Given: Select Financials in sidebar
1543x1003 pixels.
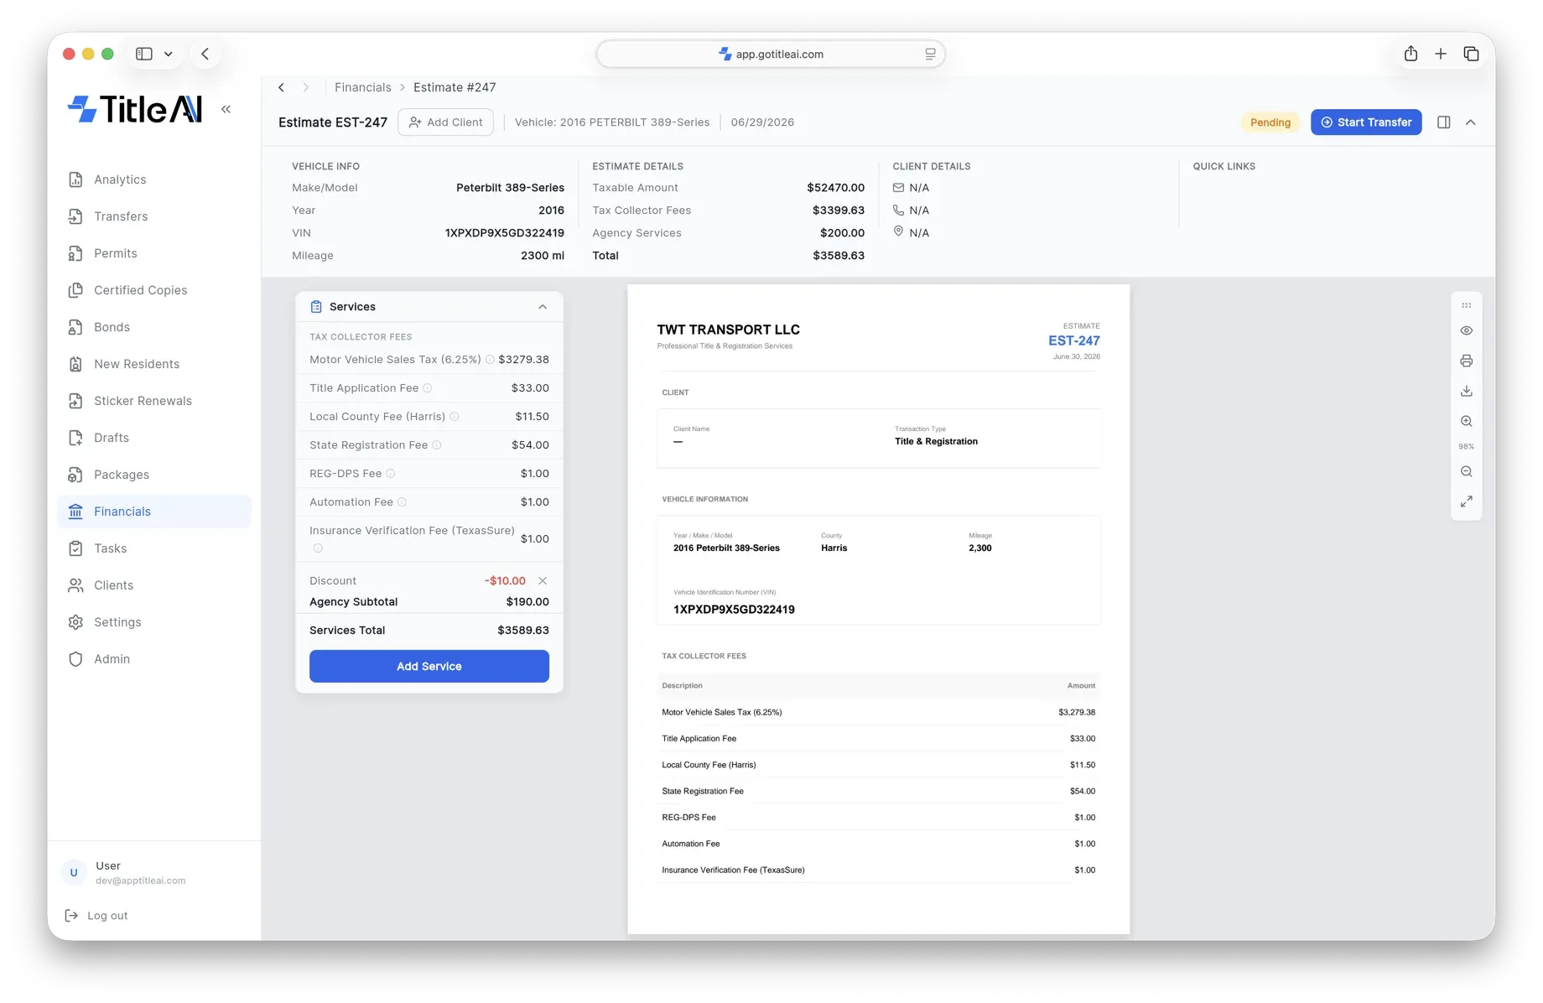Looking at the screenshot, I should pos(154,512).
